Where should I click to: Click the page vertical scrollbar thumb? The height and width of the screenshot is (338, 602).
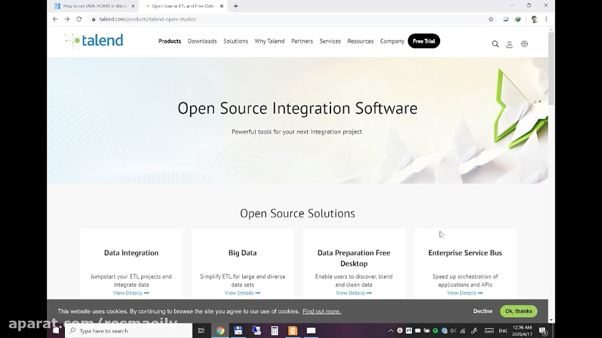pyautogui.click(x=551, y=68)
